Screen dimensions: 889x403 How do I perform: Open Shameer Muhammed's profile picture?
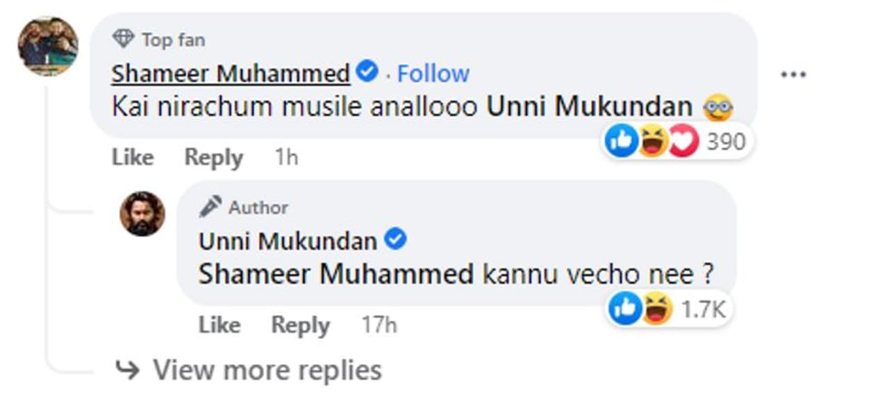47,46
